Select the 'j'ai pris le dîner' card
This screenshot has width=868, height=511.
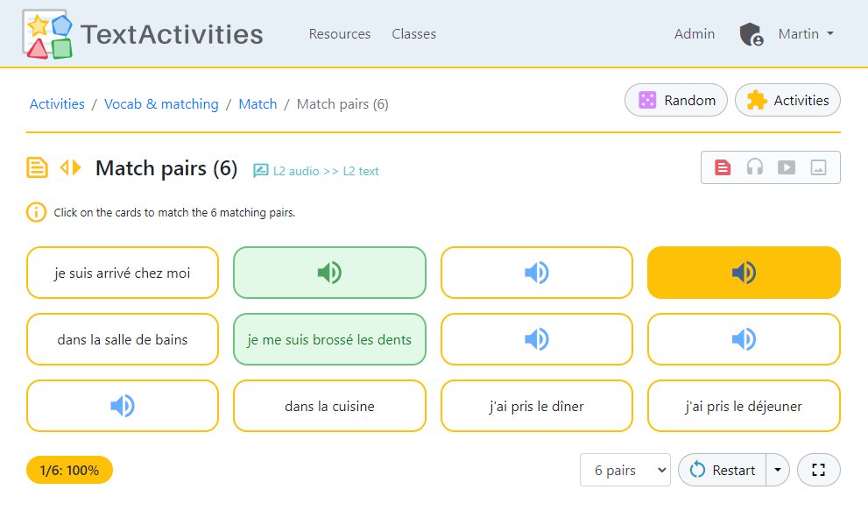click(x=536, y=406)
